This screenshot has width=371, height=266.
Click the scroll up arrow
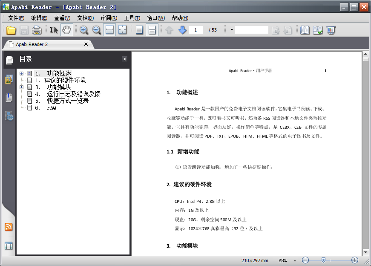point(365,54)
